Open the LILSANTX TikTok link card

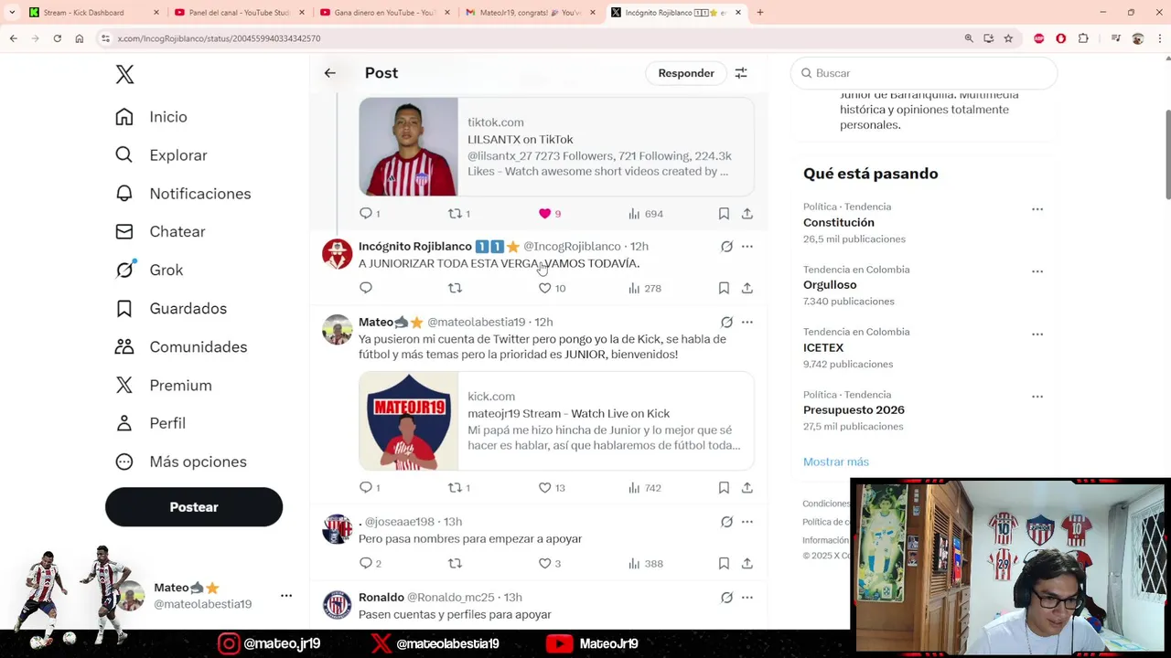[x=556, y=146]
